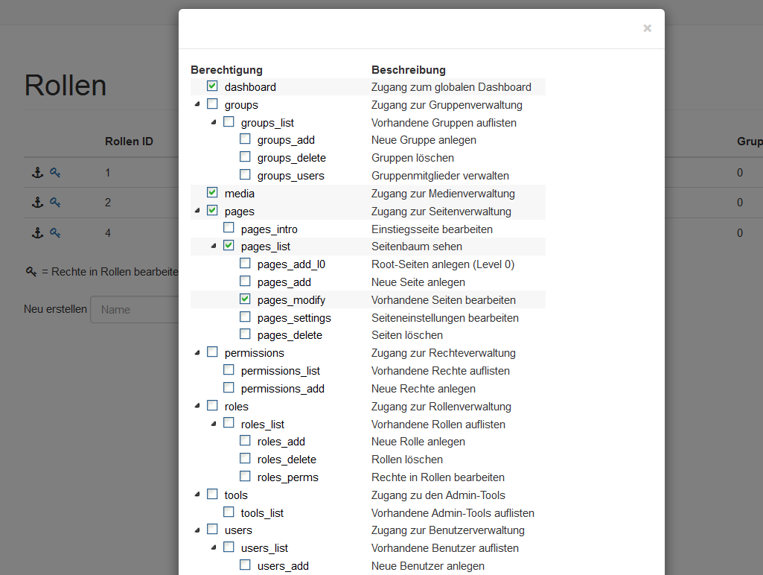The height and width of the screenshot is (575, 763).
Task: Enable the roles_perms checkbox
Action: click(x=245, y=477)
